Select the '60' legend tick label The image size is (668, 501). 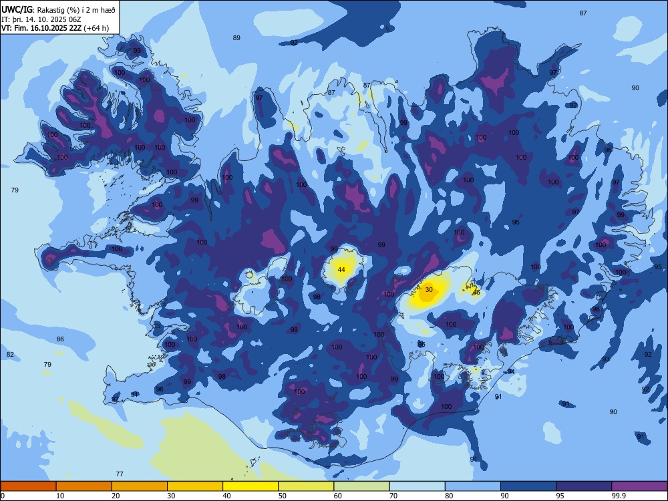[x=338, y=496]
